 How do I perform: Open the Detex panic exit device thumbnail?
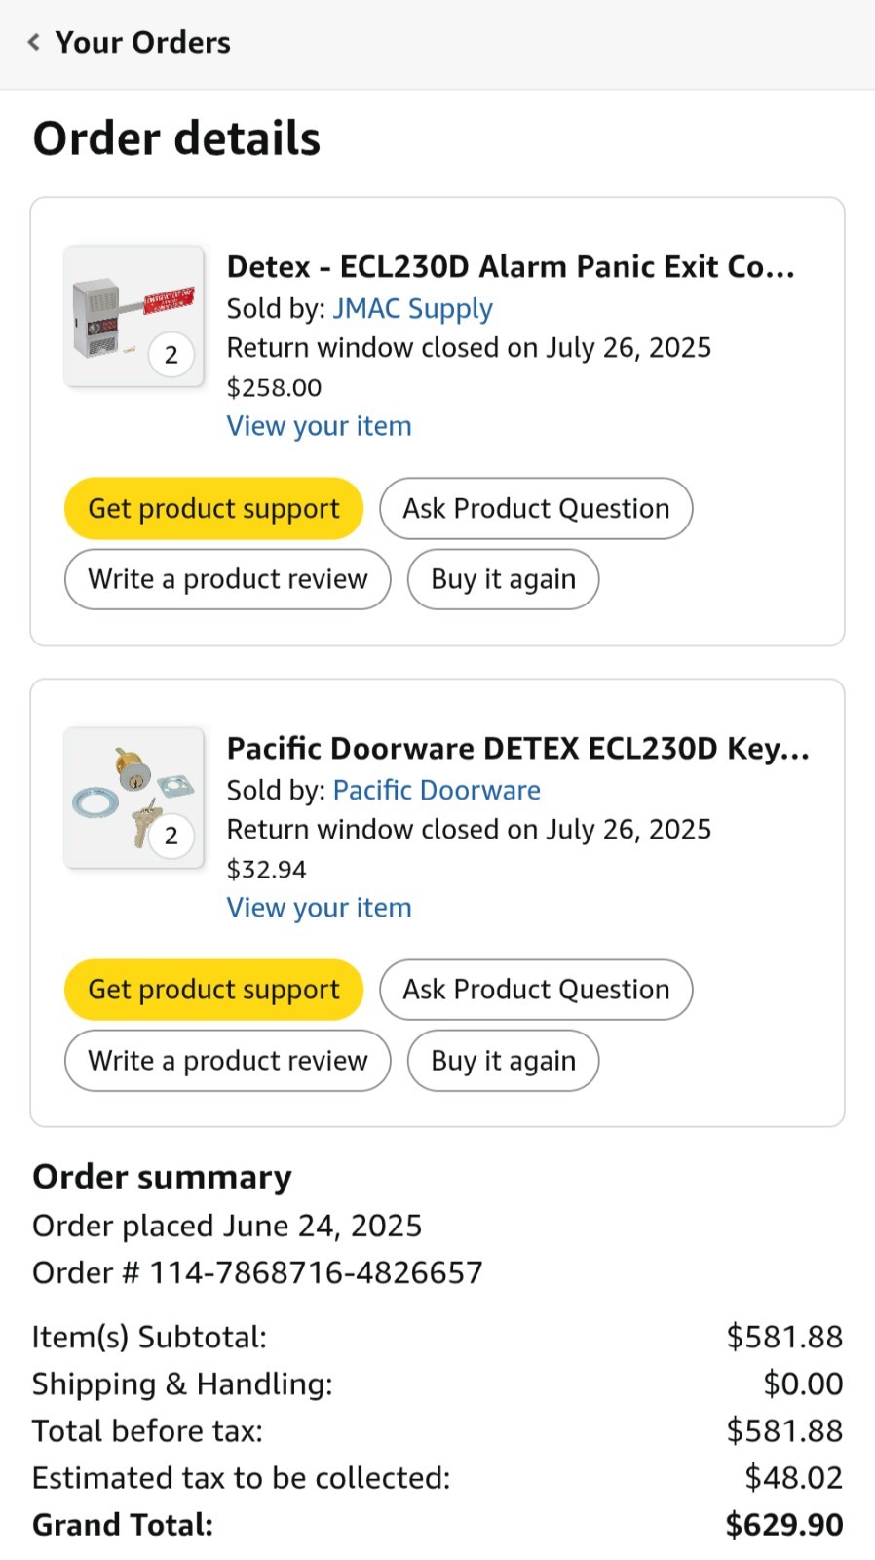point(133,316)
